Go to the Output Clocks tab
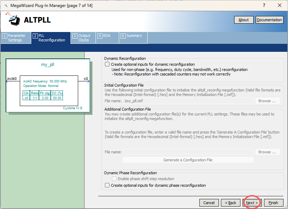The height and width of the screenshot is (209, 288). [x=83, y=38]
